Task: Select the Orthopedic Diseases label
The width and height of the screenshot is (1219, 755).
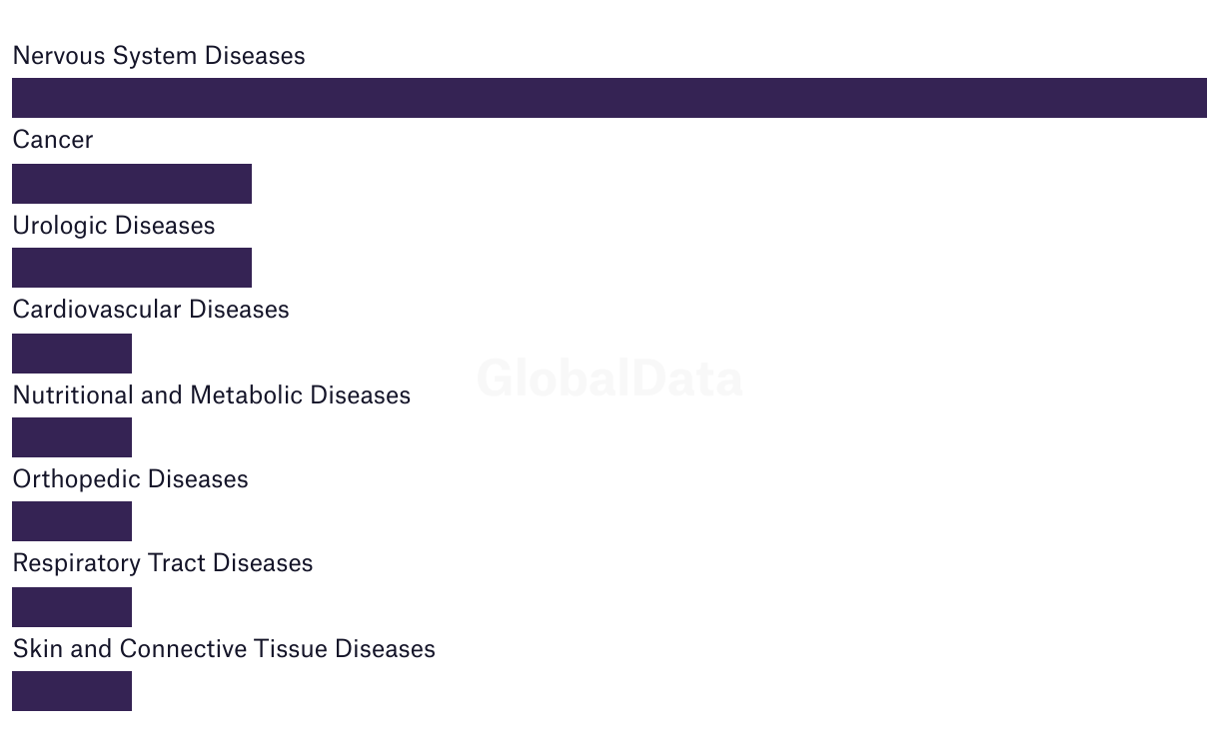Action: [x=130, y=479]
